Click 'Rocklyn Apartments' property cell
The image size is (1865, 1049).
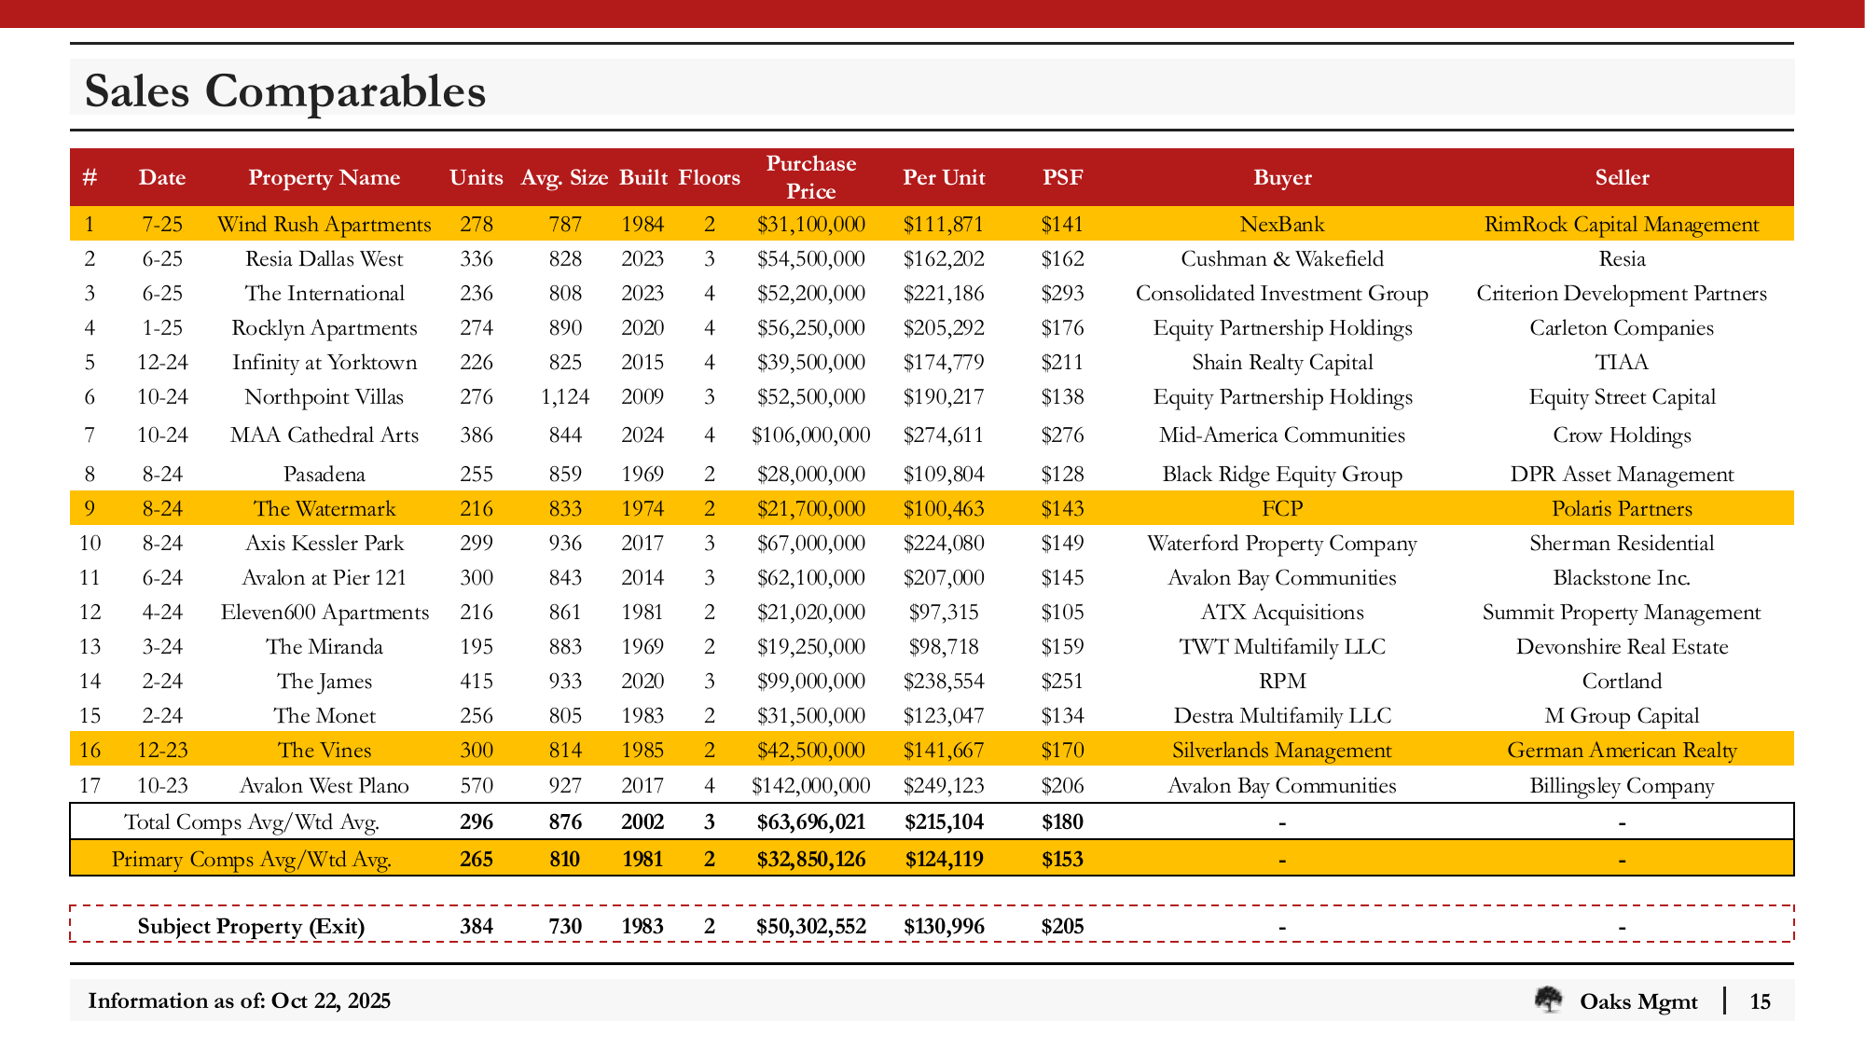pos(325,327)
